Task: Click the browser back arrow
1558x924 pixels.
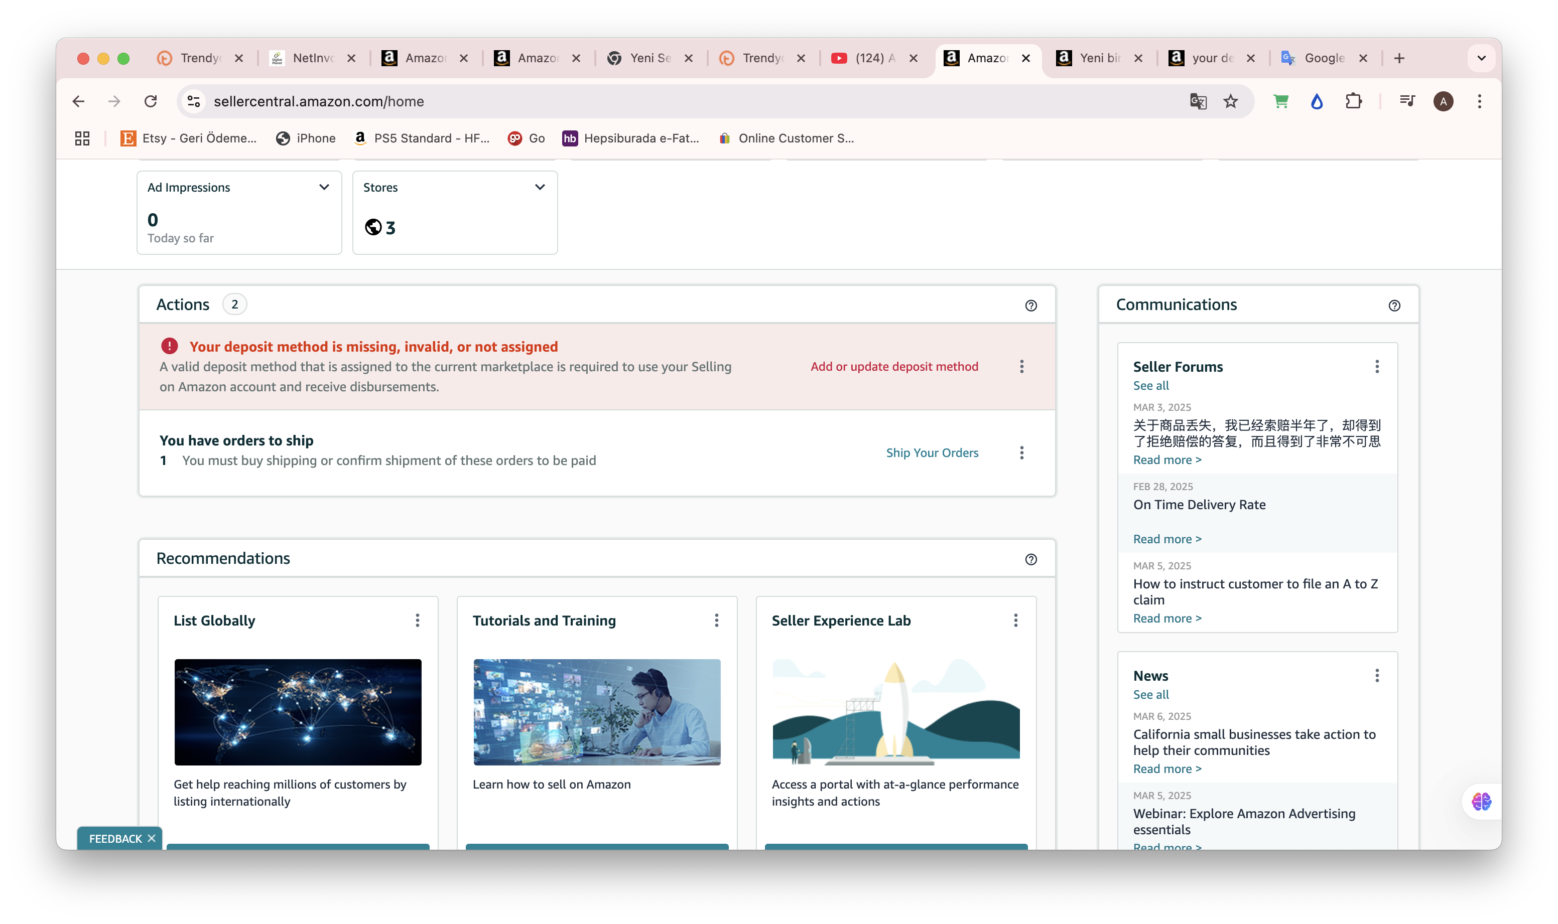Action: tap(78, 101)
